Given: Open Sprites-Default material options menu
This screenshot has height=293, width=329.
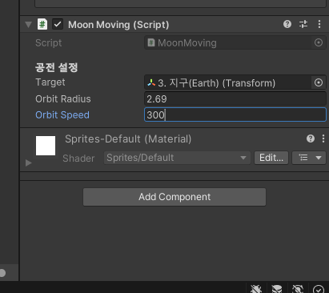Looking at the screenshot, I should [323, 138].
